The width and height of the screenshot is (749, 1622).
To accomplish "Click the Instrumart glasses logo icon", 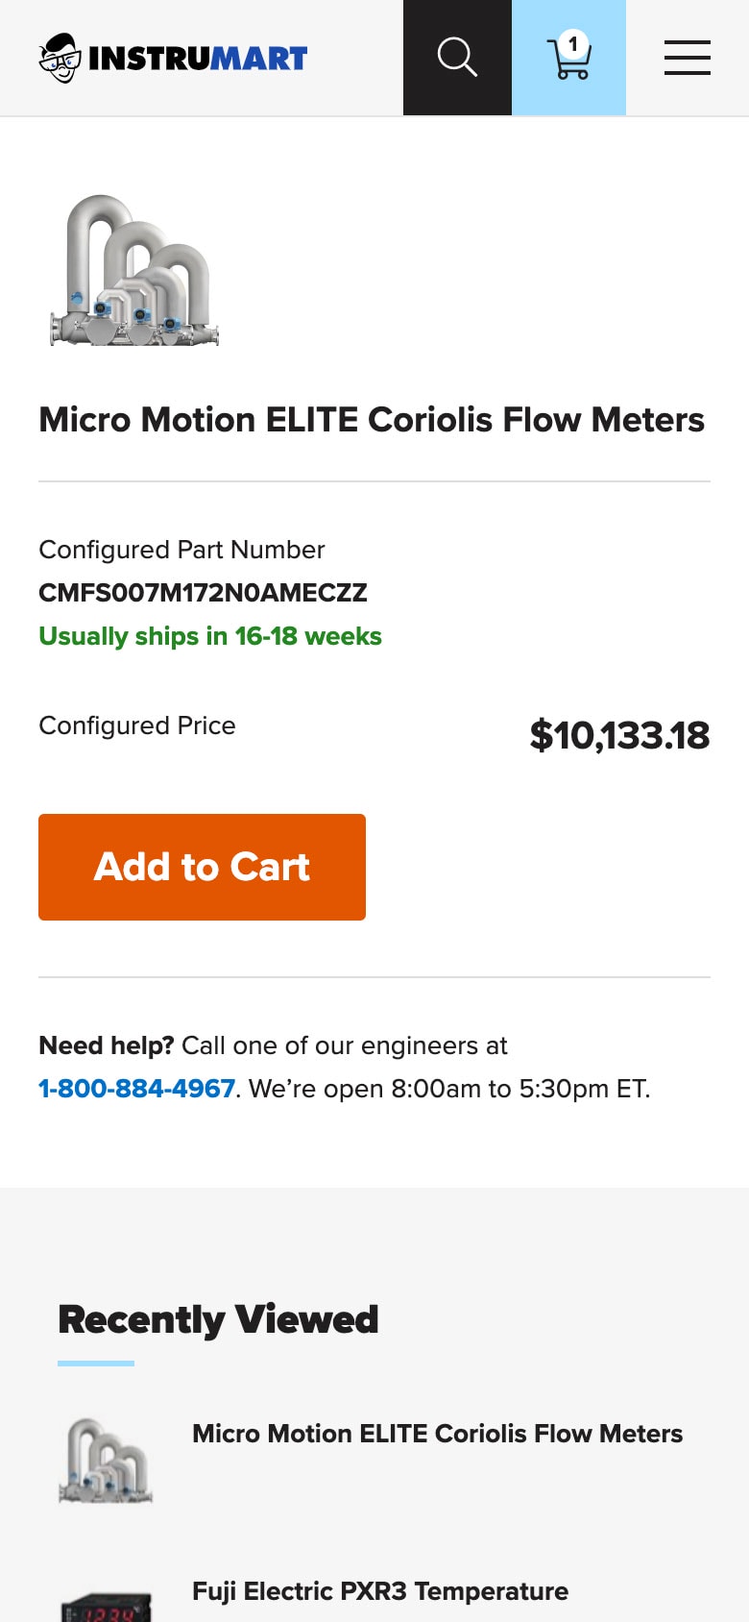I will [x=60, y=58].
